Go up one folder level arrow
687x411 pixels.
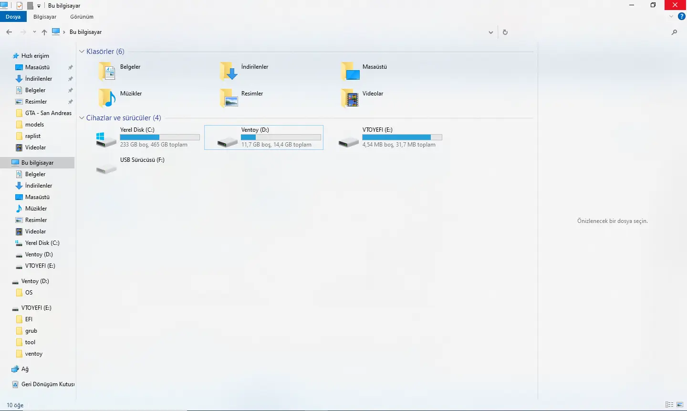[x=44, y=32]
